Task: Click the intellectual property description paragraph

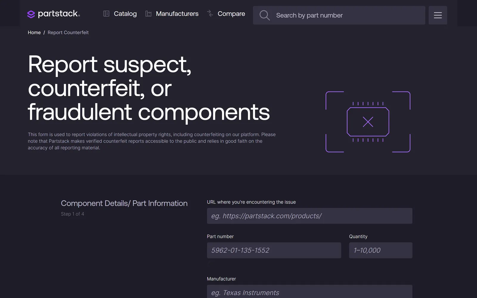Action: (152, 141)
